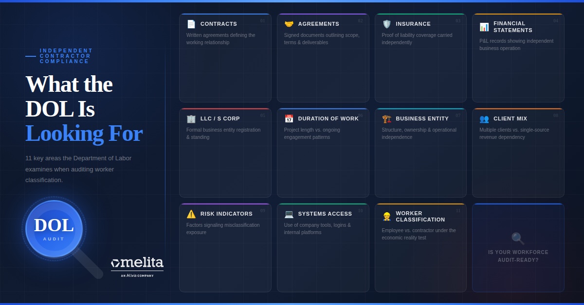This screenshot has width=584, height=305.
Task: Click the Contracts document icon
Action: [x=191, y=24]
